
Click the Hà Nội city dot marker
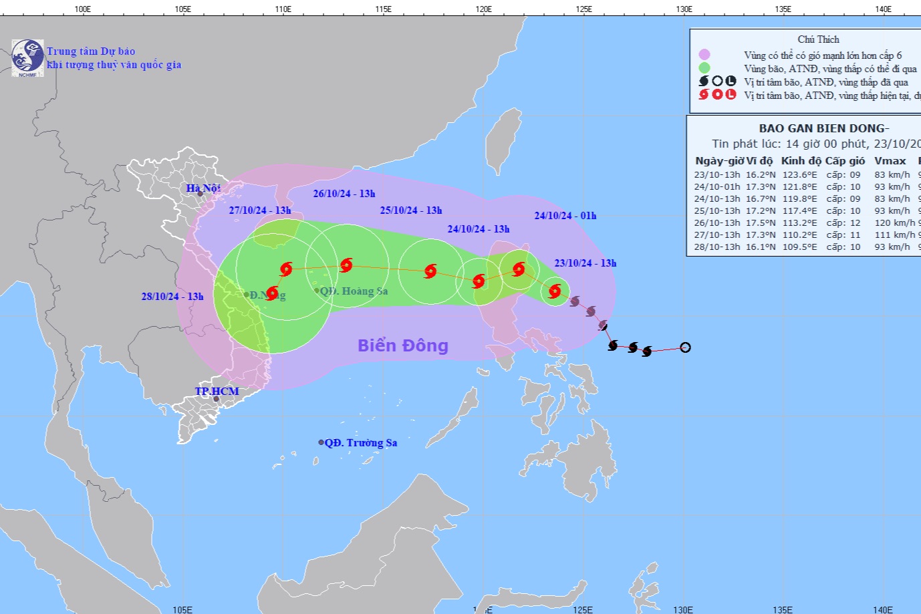[x=200, y=194]
